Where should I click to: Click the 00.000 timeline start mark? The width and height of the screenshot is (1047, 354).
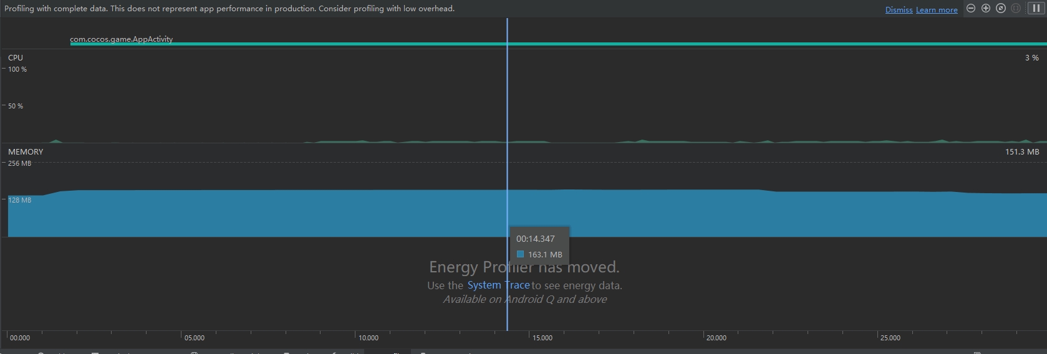coord(20,338)
